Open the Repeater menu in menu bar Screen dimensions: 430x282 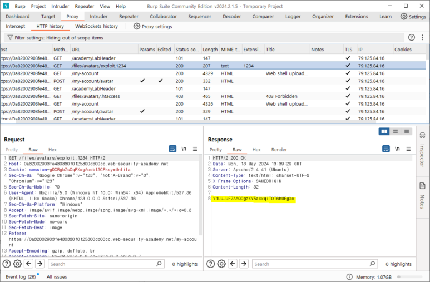point(85,6)
